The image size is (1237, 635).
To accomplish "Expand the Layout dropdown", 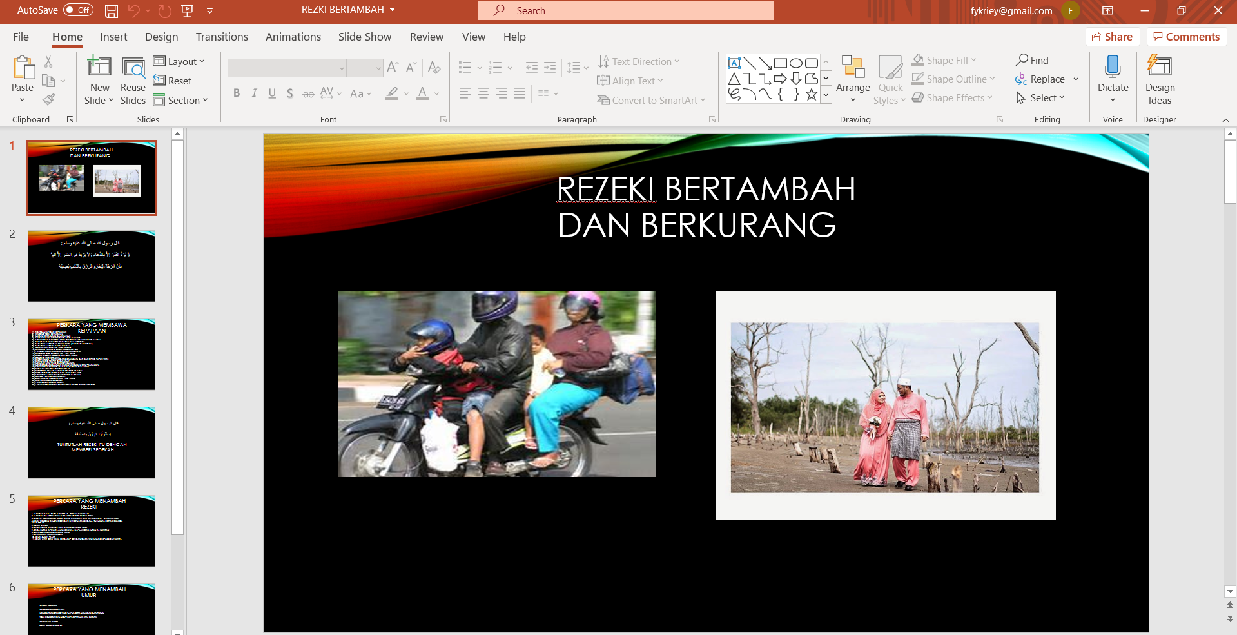I will (179, 61).
